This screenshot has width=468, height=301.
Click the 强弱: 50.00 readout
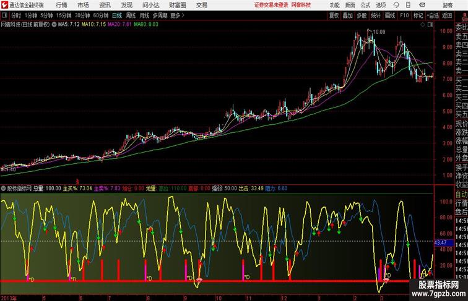224,189
